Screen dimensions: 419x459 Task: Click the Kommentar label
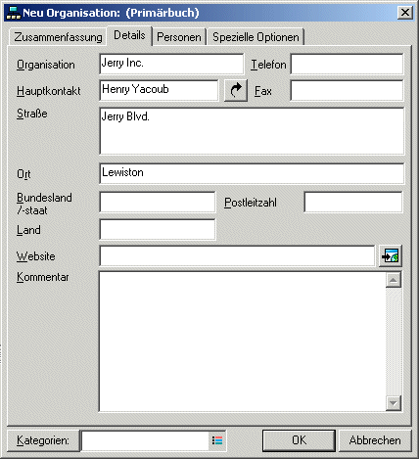pyautogui.click(x=43, y=277)
